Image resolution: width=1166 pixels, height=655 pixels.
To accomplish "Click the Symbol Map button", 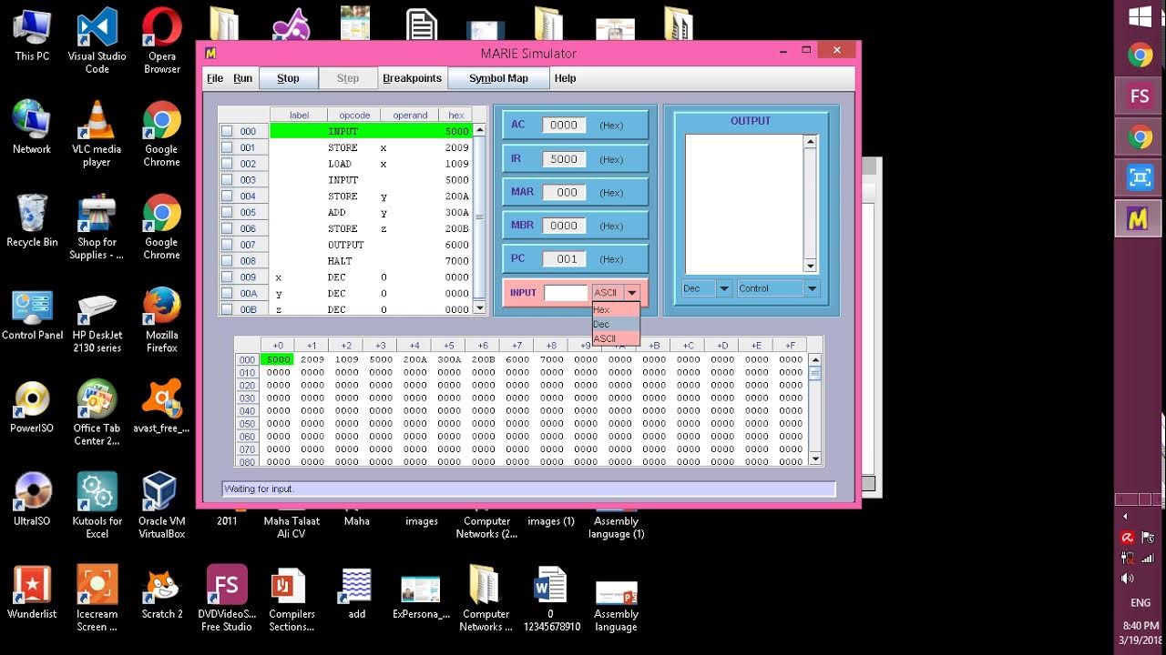I will point(498,78).
